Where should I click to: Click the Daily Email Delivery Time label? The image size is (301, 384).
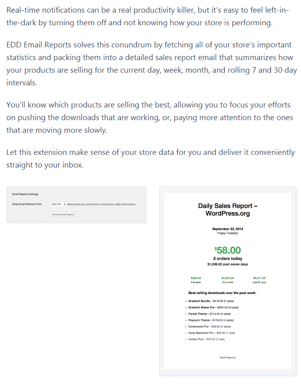[26, 204]
